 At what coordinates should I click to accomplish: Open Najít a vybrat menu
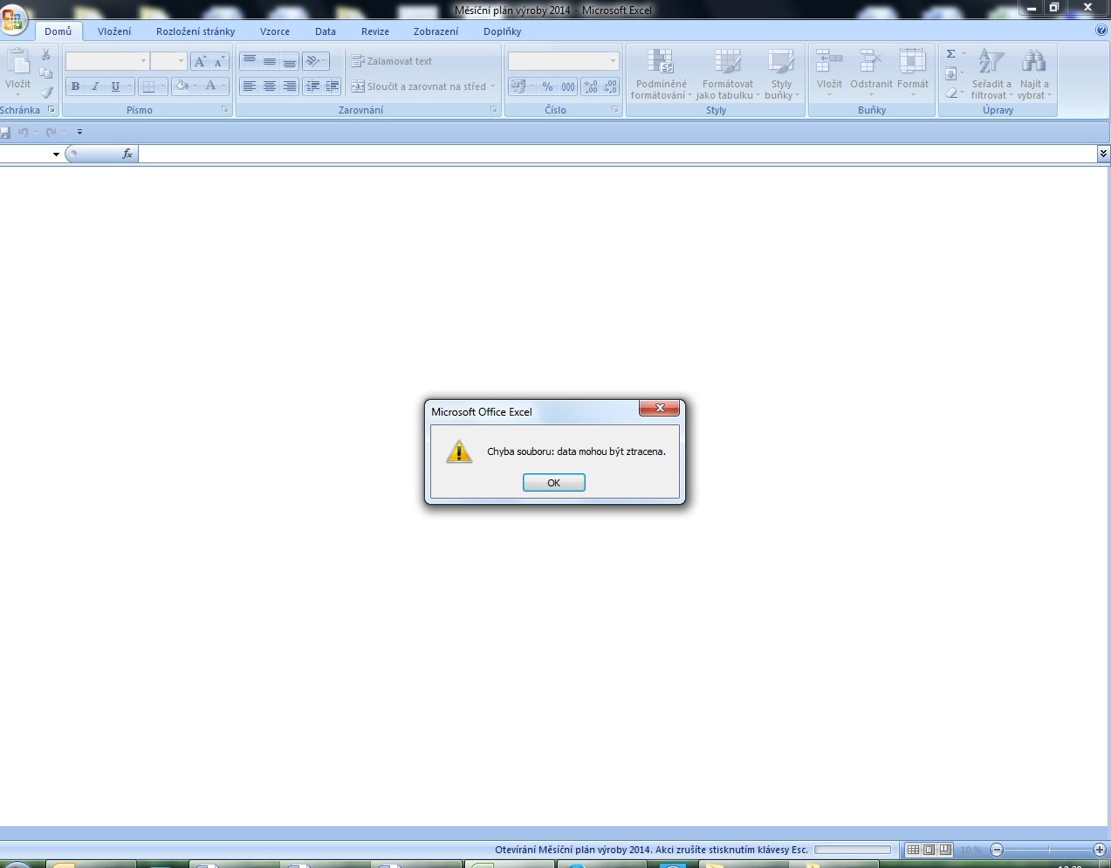(1034, 75)
